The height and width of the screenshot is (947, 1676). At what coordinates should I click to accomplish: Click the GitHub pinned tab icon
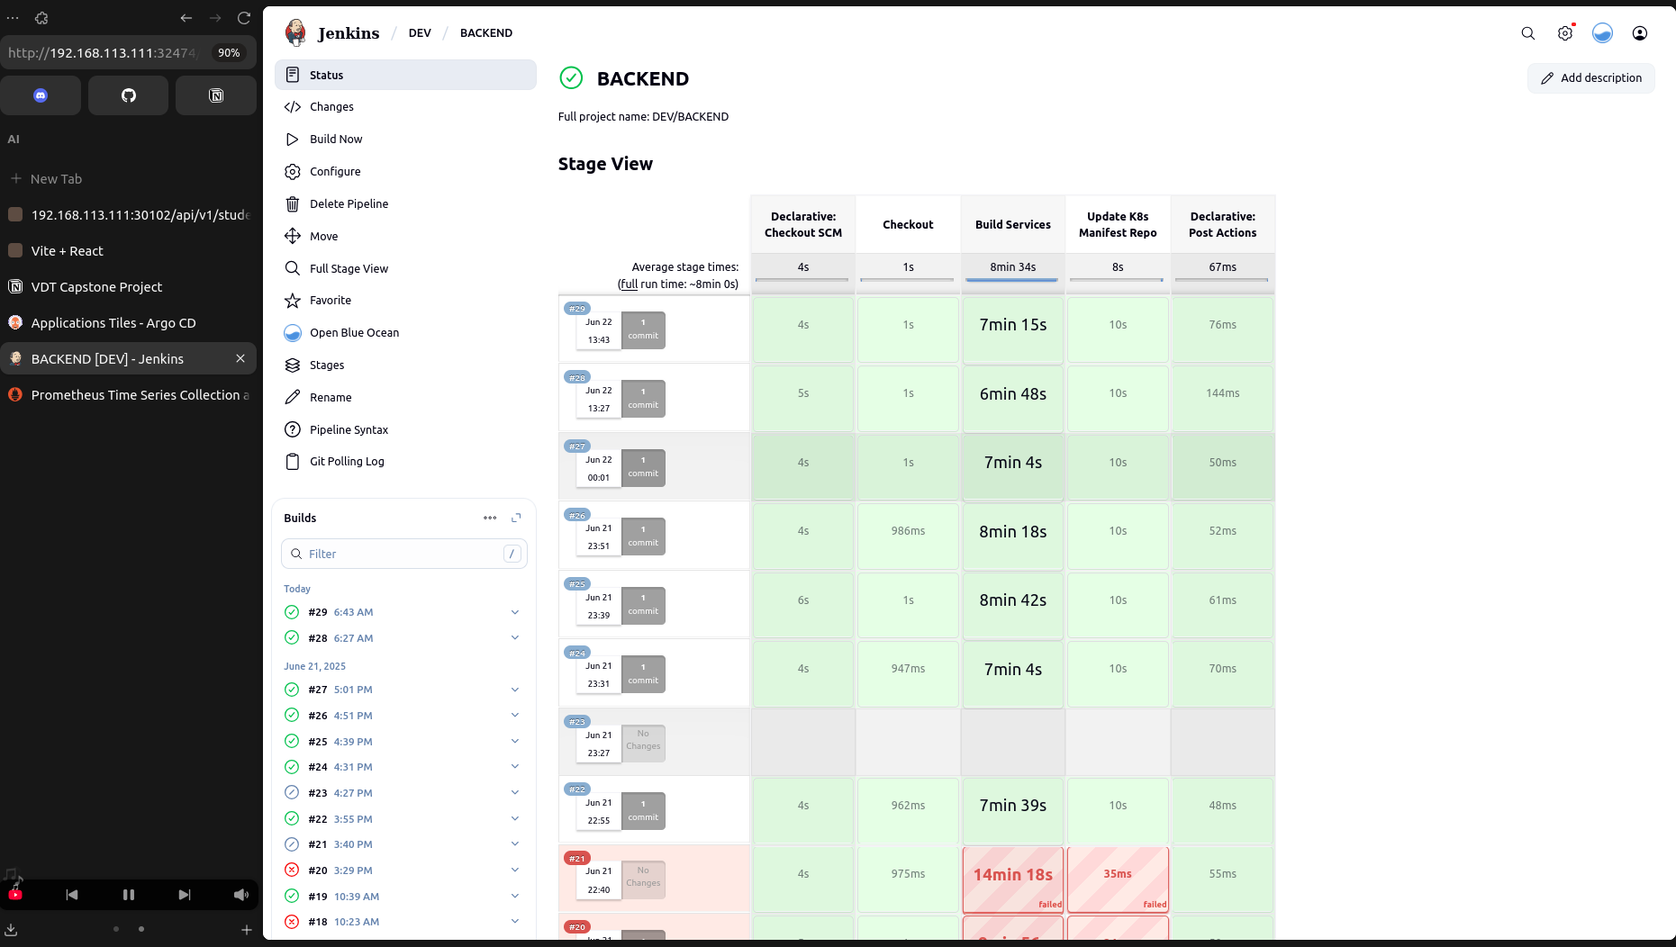[x=129, y=95]
